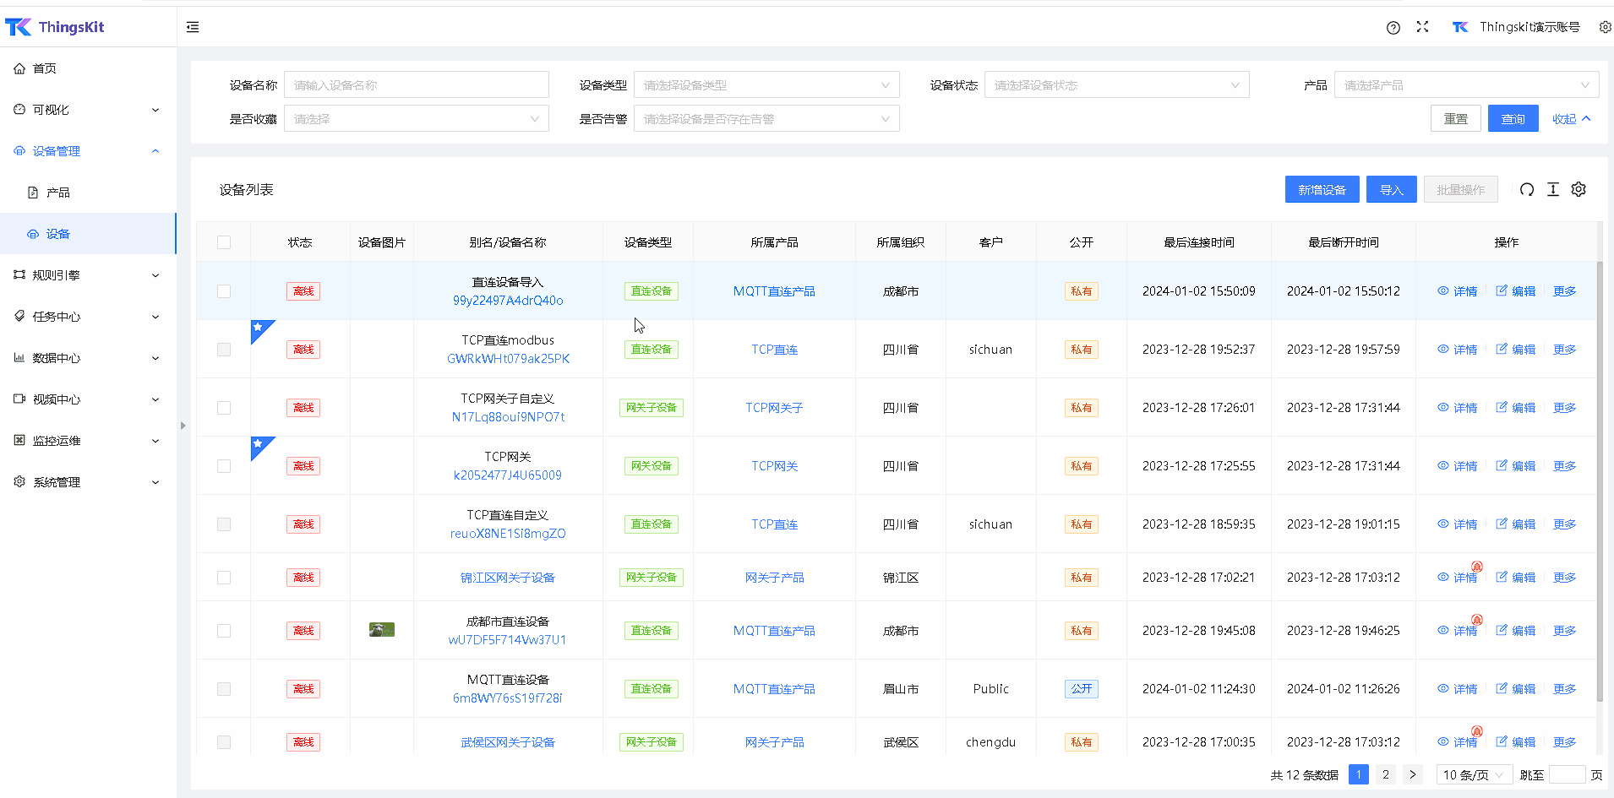This screenshot has width=1614, height=798.
Task: Tick the checkbox for MQTT直连设备 row
Action: coord(224,689)
